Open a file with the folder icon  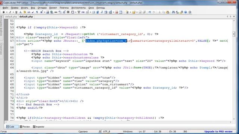(x=134, y=12)
